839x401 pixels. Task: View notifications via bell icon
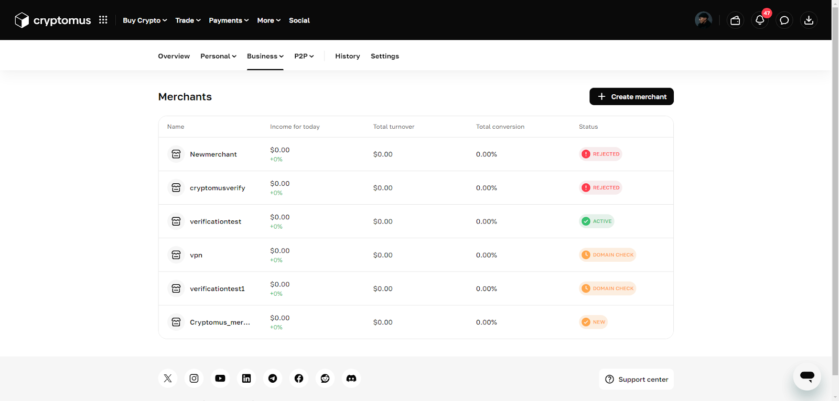click(760, 20)
